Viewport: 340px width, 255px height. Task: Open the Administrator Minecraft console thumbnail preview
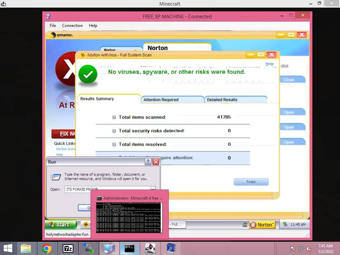pos(129,217)
